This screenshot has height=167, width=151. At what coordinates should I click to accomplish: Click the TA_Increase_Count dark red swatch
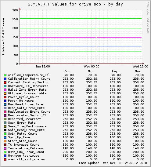5,145
